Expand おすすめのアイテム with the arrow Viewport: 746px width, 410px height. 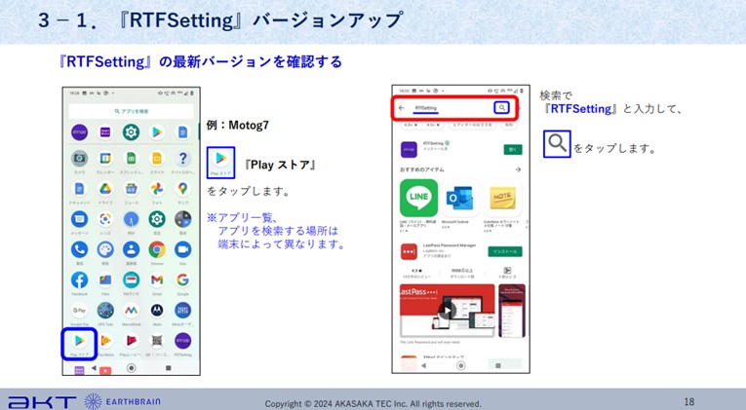(518, 169)
